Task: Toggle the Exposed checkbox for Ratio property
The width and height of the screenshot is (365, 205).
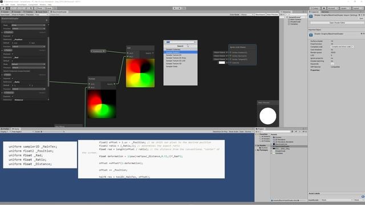Action: pos(13,79)
